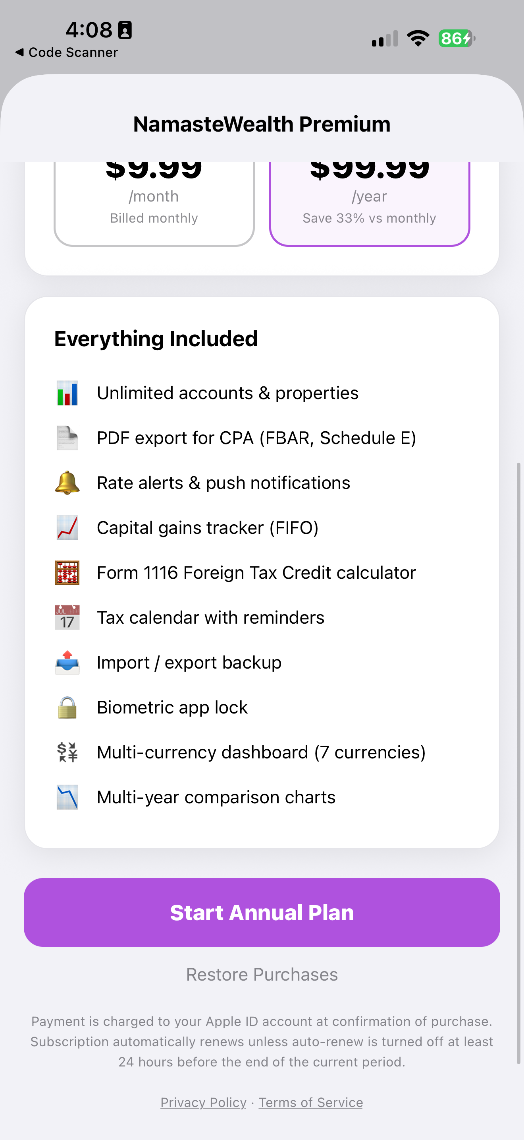Tap the battery indicator showing 86
The height and width of the screenshot is (1140, 524).
pos(457,39)
